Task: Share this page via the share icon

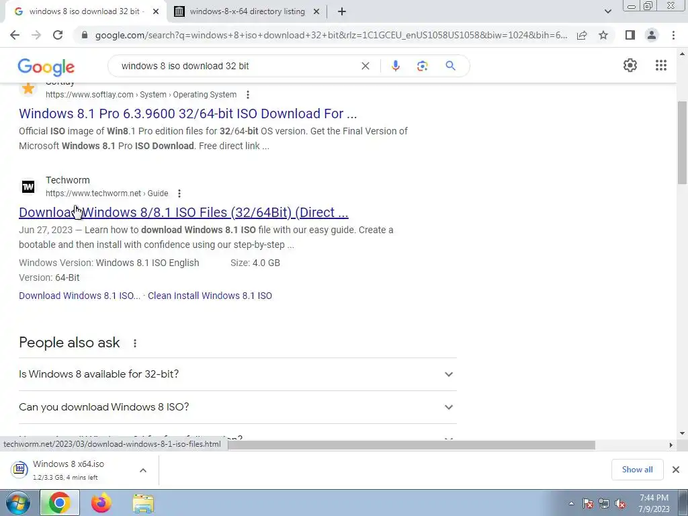Action: pyautogui.click(x=582, y=35)
